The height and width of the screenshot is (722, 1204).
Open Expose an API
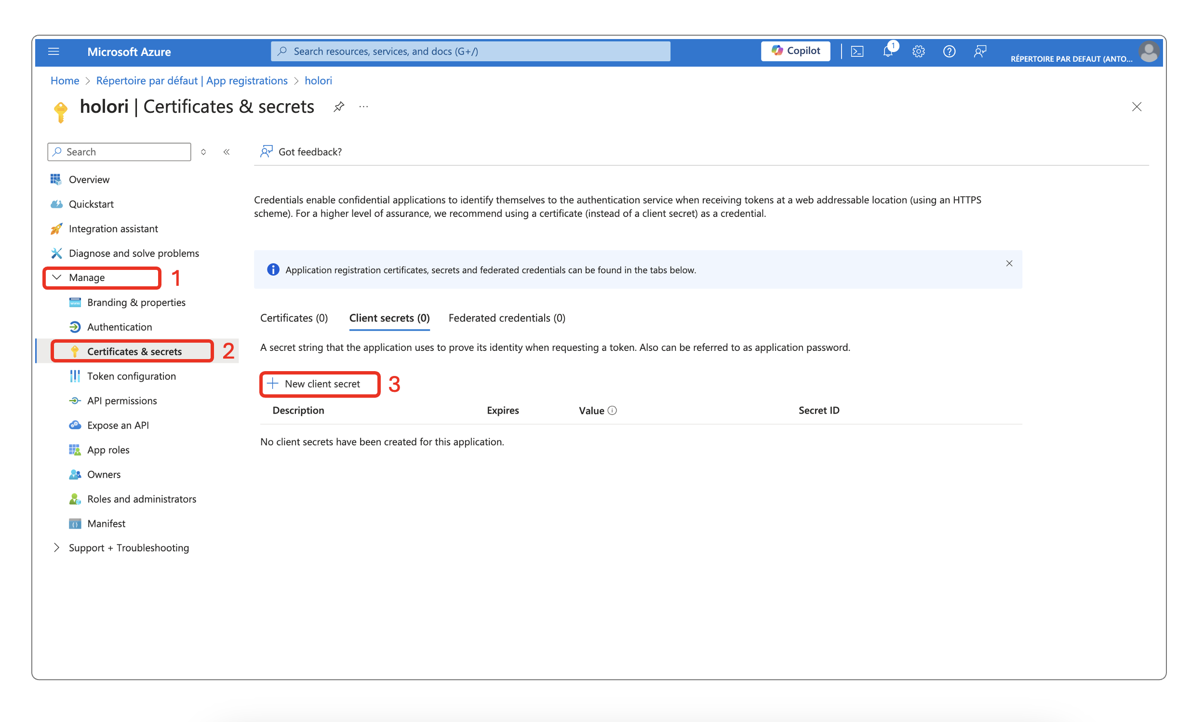(118, 425)
